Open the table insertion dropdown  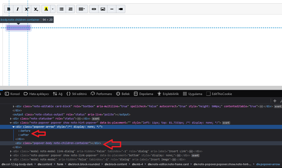pyautogui.click(x=82, y=9)
